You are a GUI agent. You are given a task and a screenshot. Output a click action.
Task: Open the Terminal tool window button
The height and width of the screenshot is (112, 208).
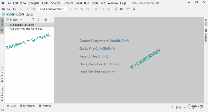point(45,106)
